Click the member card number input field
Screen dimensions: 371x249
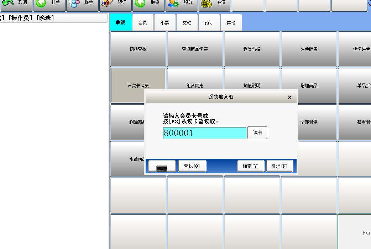point(204,133)
